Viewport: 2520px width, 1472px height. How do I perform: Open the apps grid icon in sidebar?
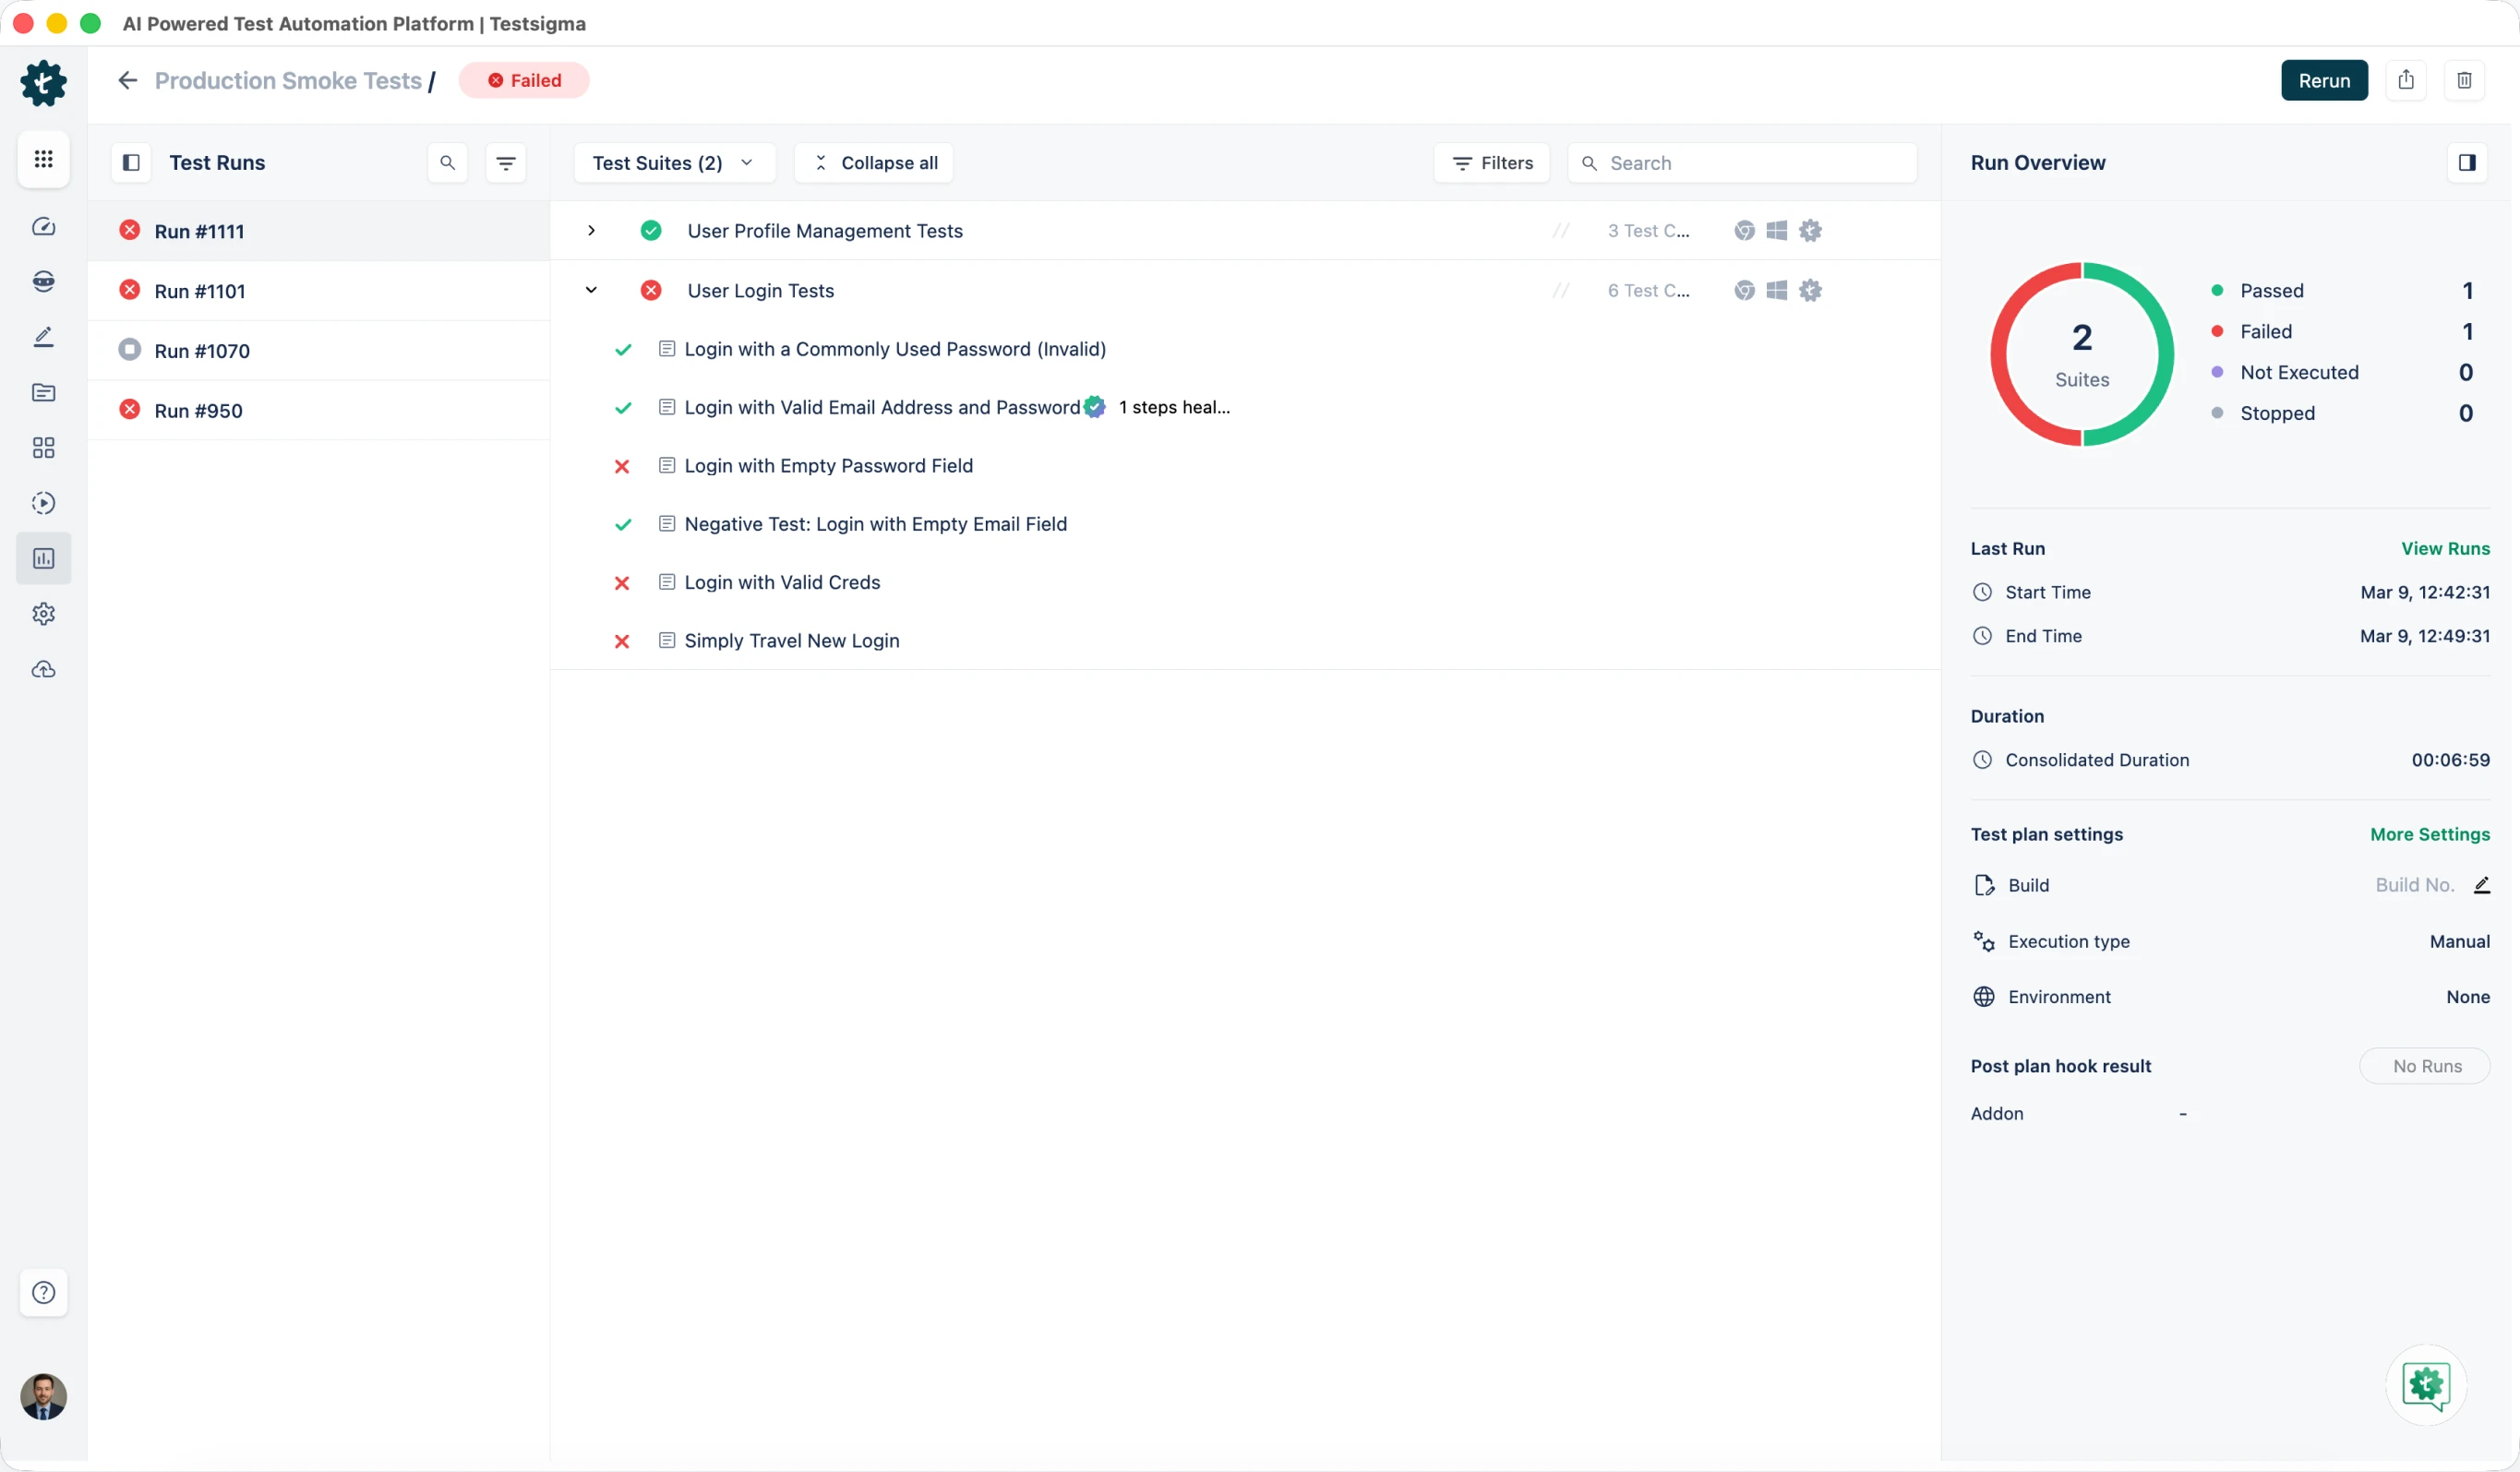[43, 159]
